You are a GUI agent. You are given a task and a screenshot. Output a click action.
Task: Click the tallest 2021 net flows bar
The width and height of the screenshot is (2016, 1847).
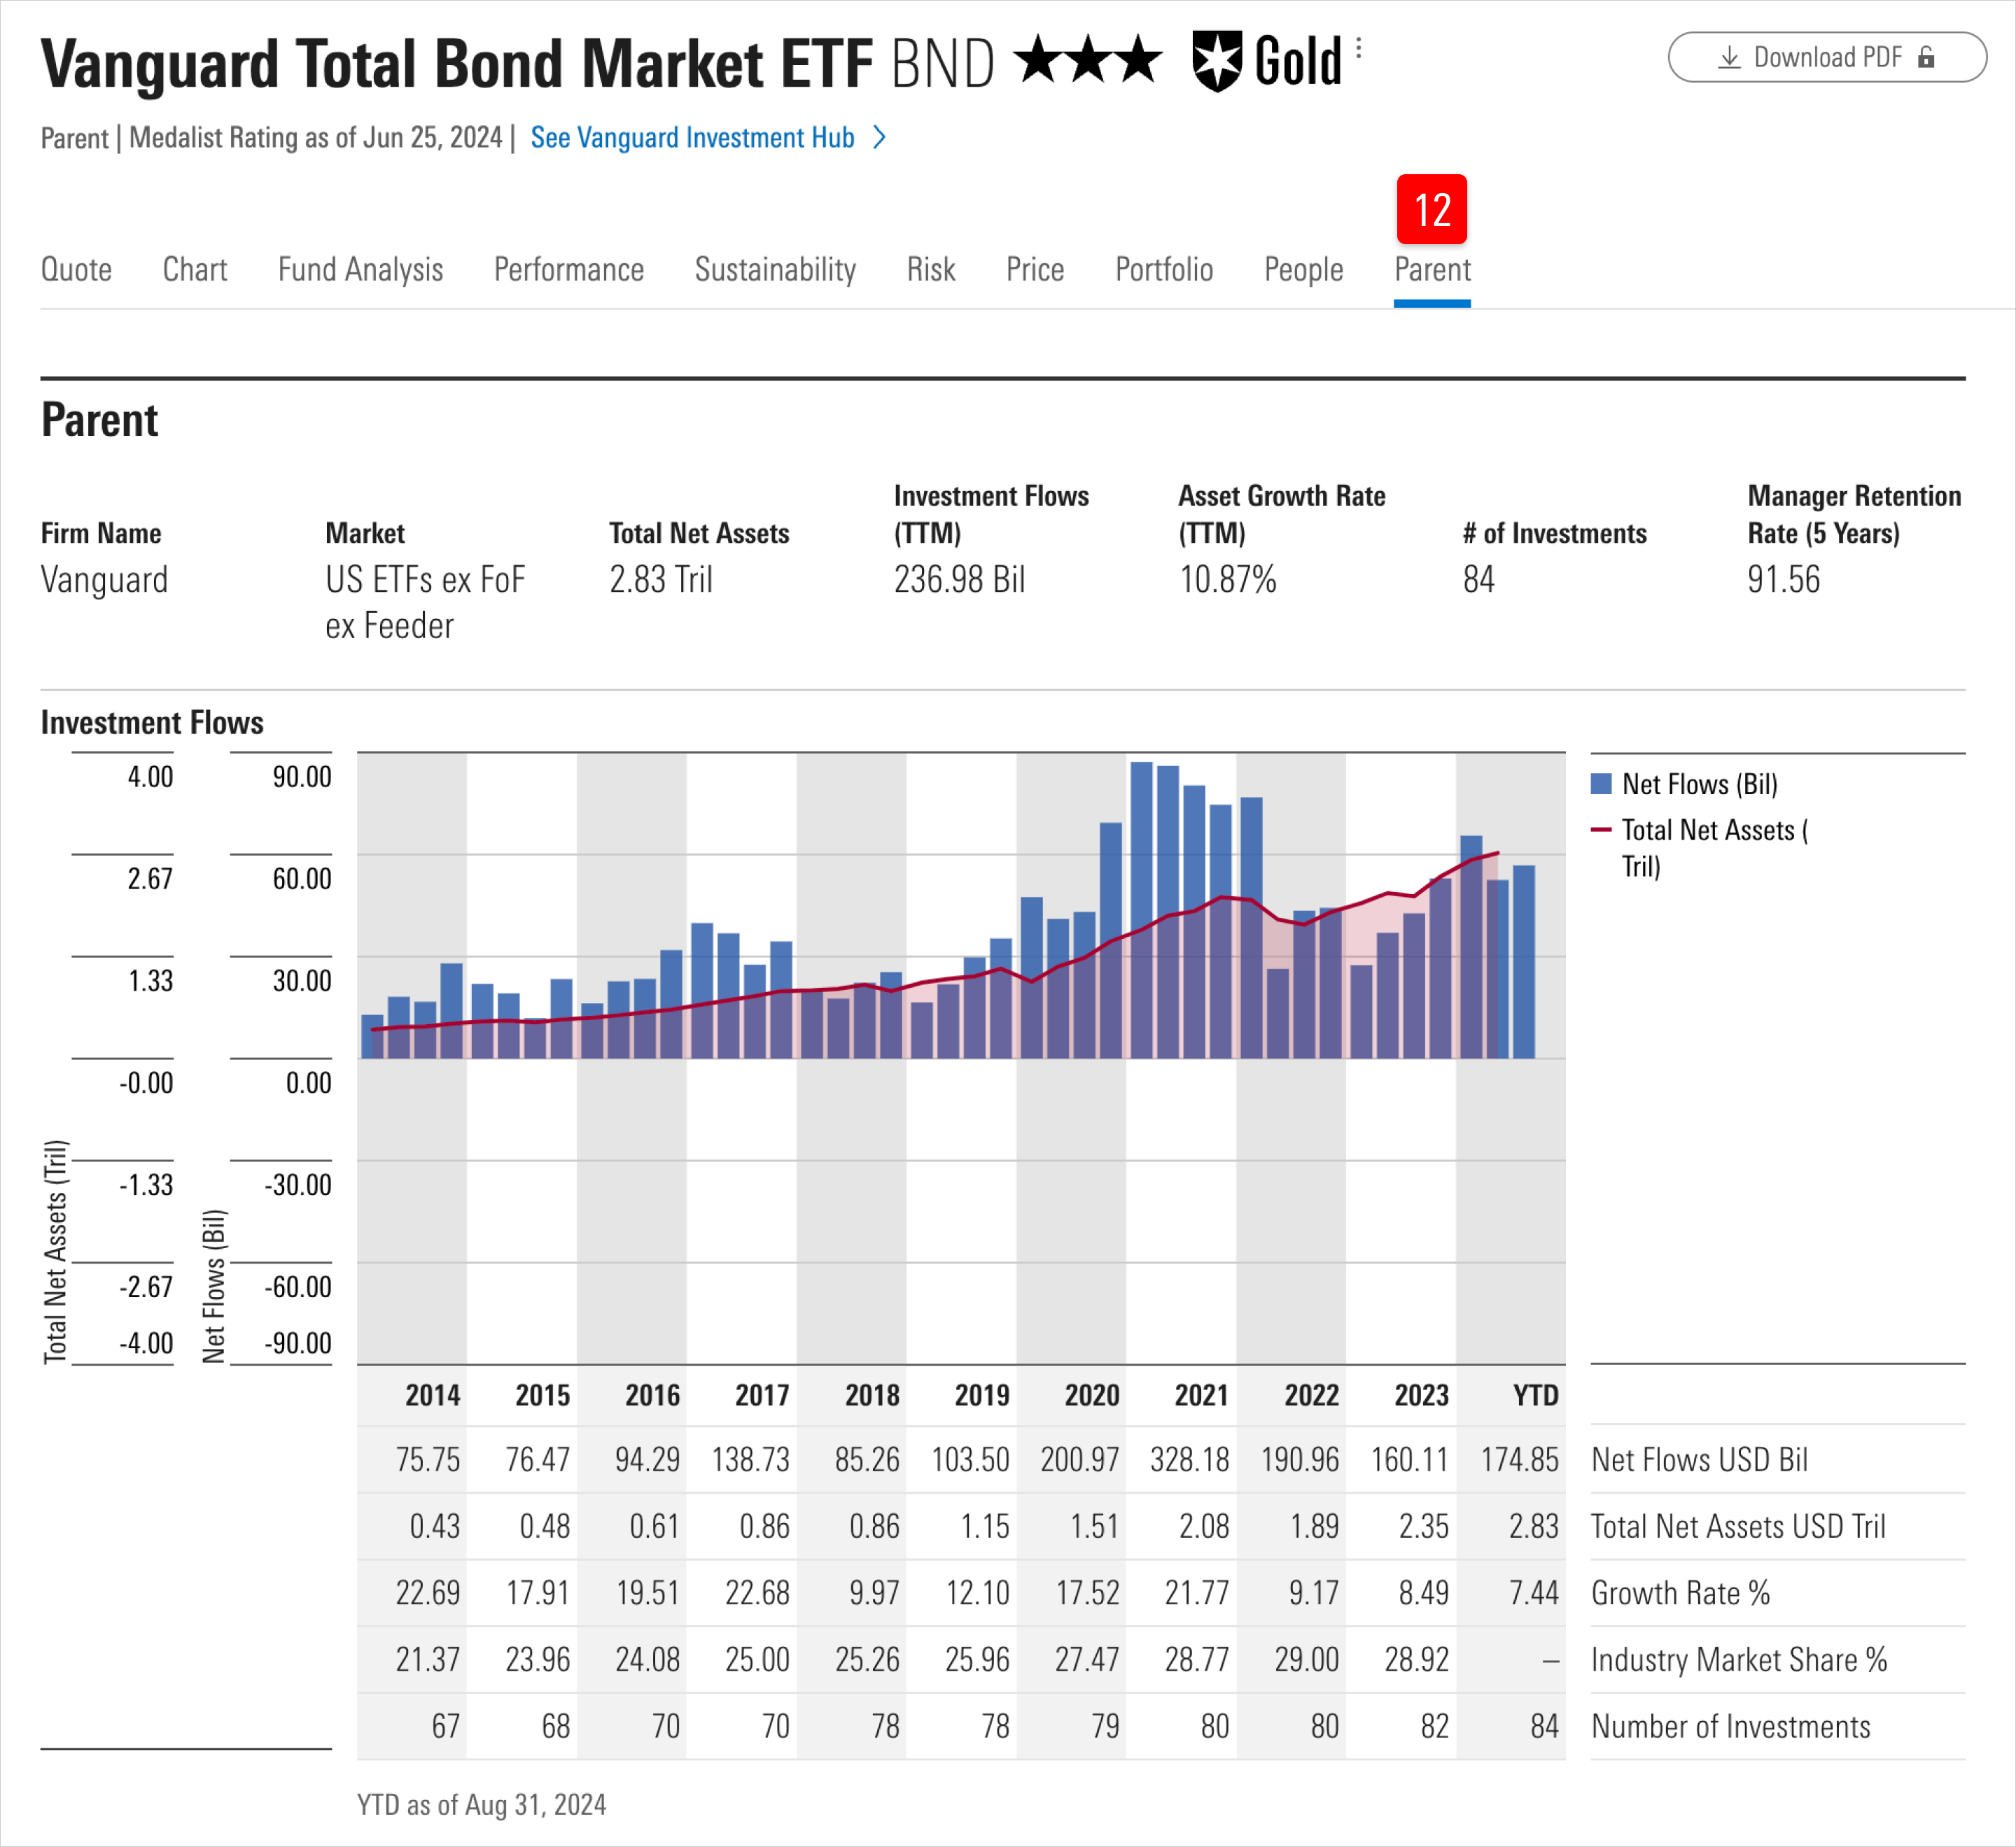click(x=1143, y=900)
